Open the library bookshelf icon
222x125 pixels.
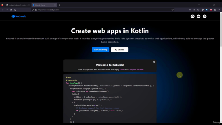[194, 10]
